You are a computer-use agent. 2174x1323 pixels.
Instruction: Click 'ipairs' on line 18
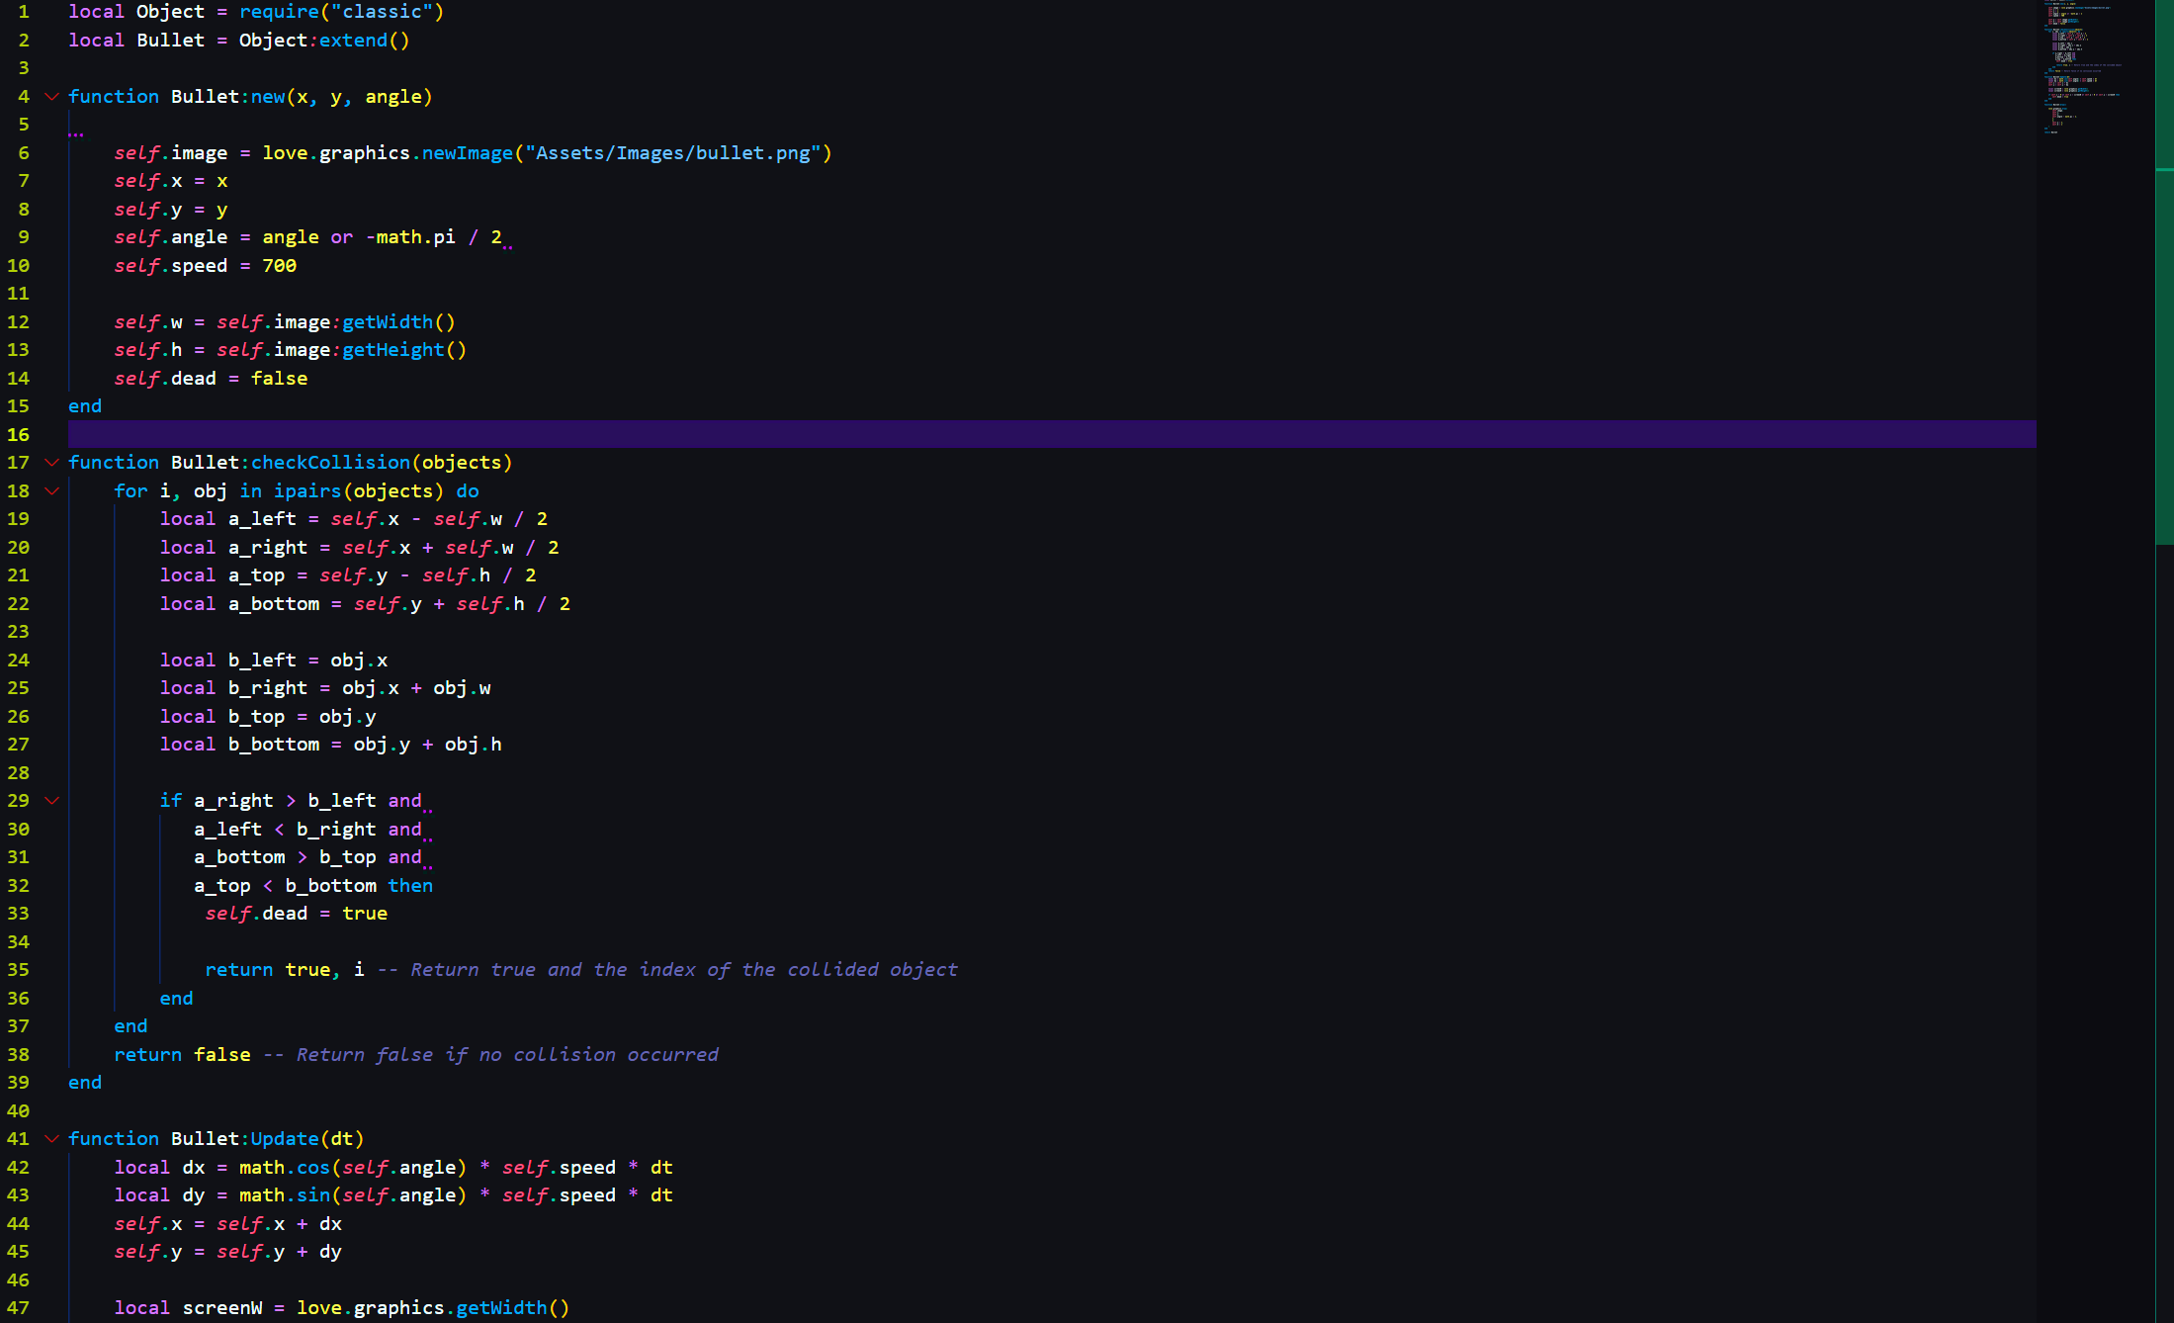point(307,491)
